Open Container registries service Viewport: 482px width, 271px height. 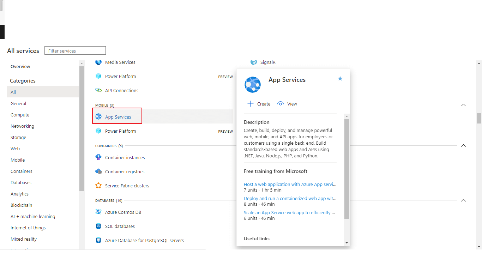pyautogui.click(x=125, y=171)
